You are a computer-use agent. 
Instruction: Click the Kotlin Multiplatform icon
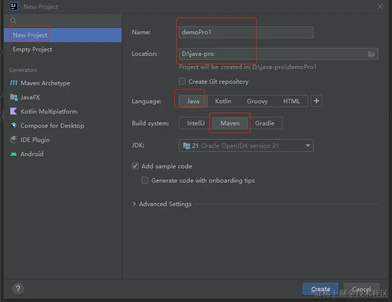coord(14,111)
